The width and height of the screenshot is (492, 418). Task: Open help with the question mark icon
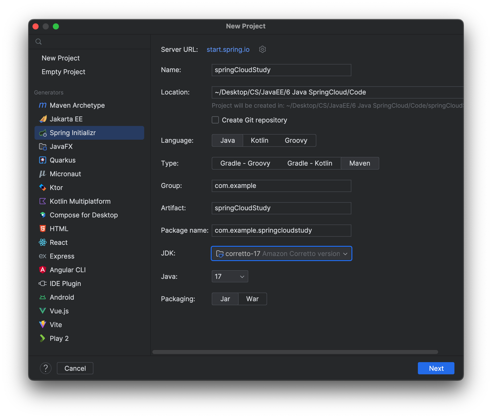click(x=46, y=368)
